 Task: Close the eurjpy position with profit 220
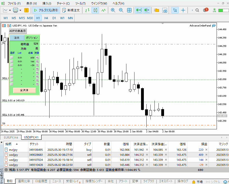(x=206, y=150)
